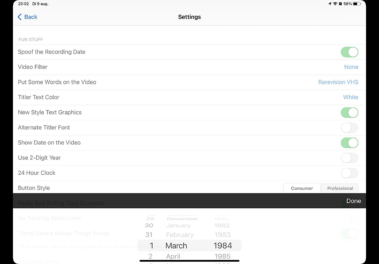This screenshot has width=379, height=264.
Task: Pick February in the month wheel
Action: (x=180, y=235)
